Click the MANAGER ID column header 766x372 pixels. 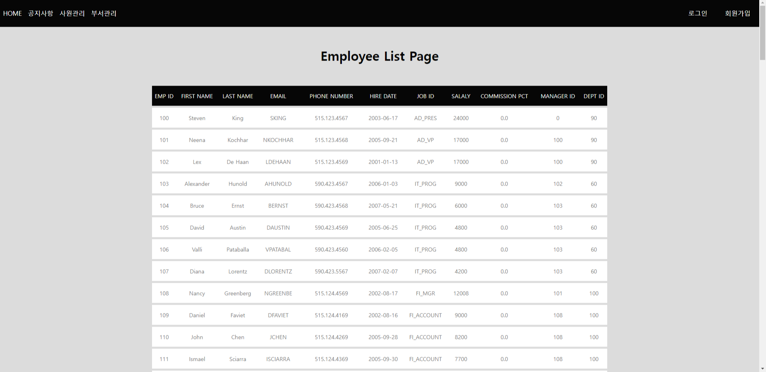[x=558, y=96]
